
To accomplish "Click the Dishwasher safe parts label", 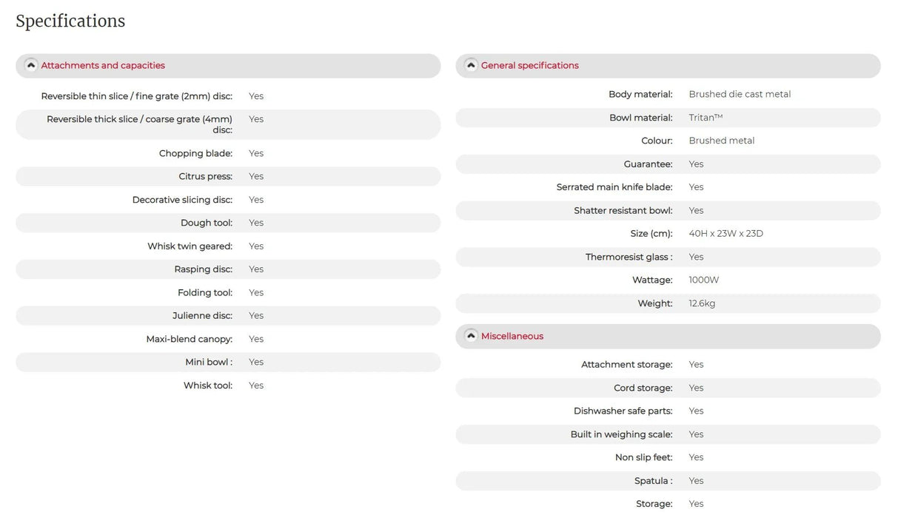I will point(623,411).
